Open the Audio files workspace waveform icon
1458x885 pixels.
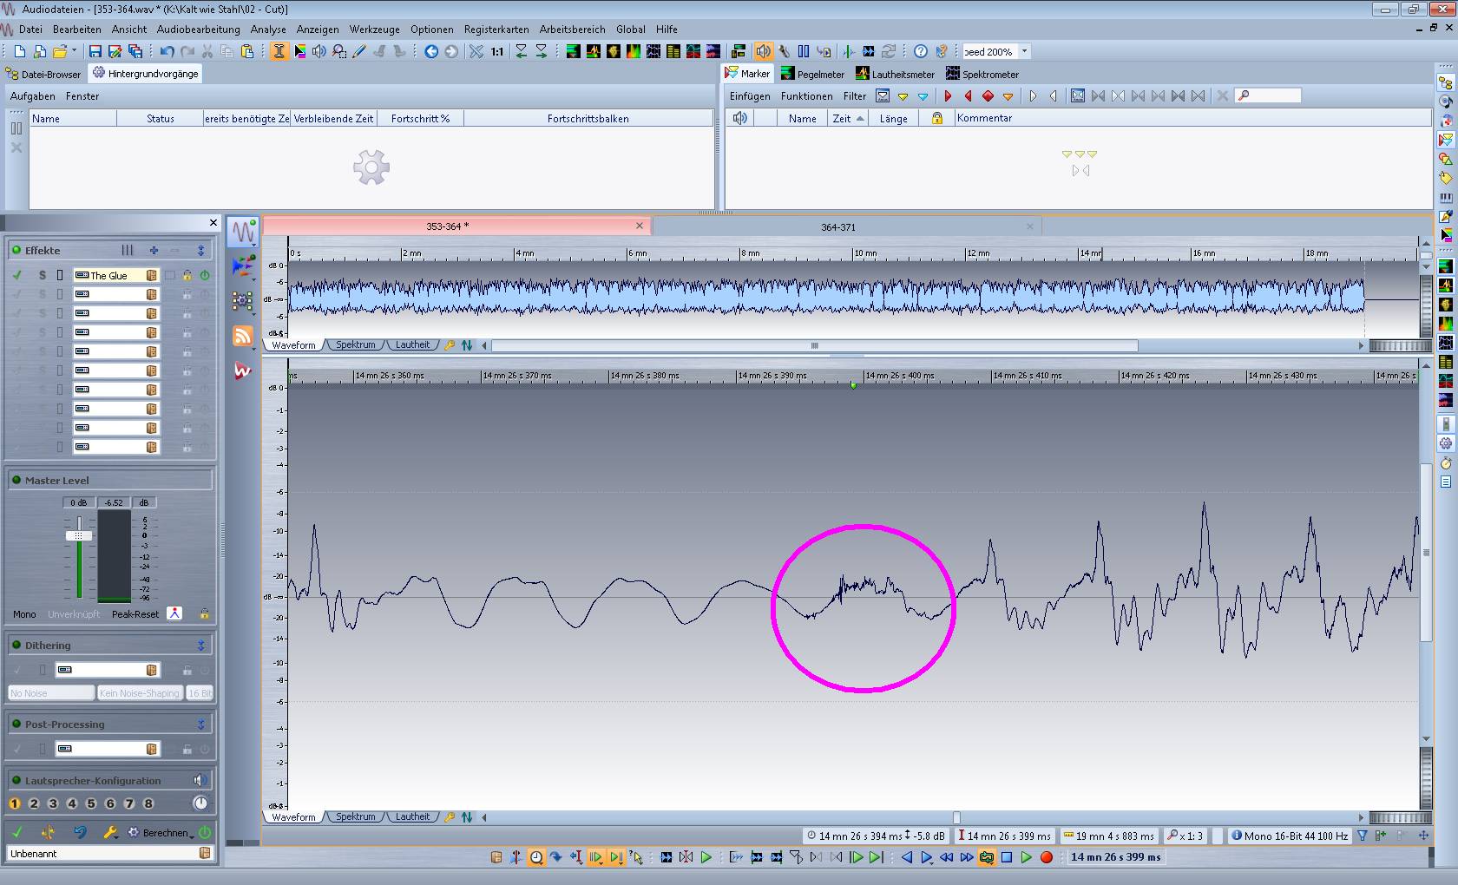(x=243, y=232)
